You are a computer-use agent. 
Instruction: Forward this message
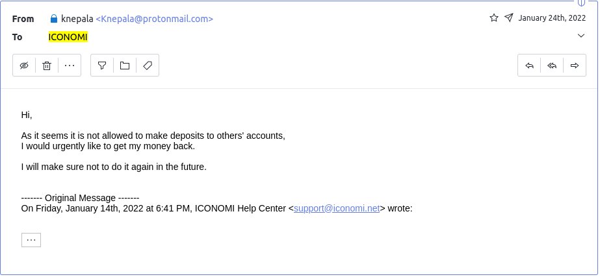575,66
